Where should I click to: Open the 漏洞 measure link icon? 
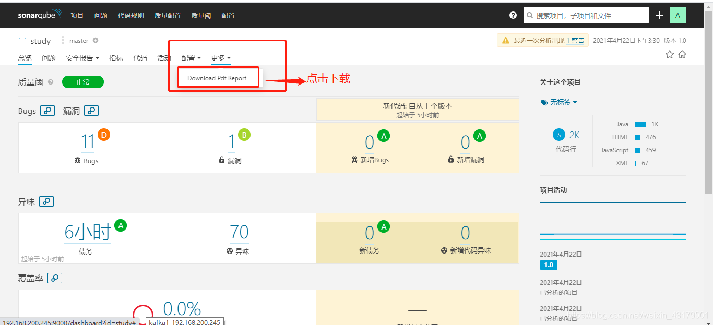pyautogui.click(x=91, y=111)
